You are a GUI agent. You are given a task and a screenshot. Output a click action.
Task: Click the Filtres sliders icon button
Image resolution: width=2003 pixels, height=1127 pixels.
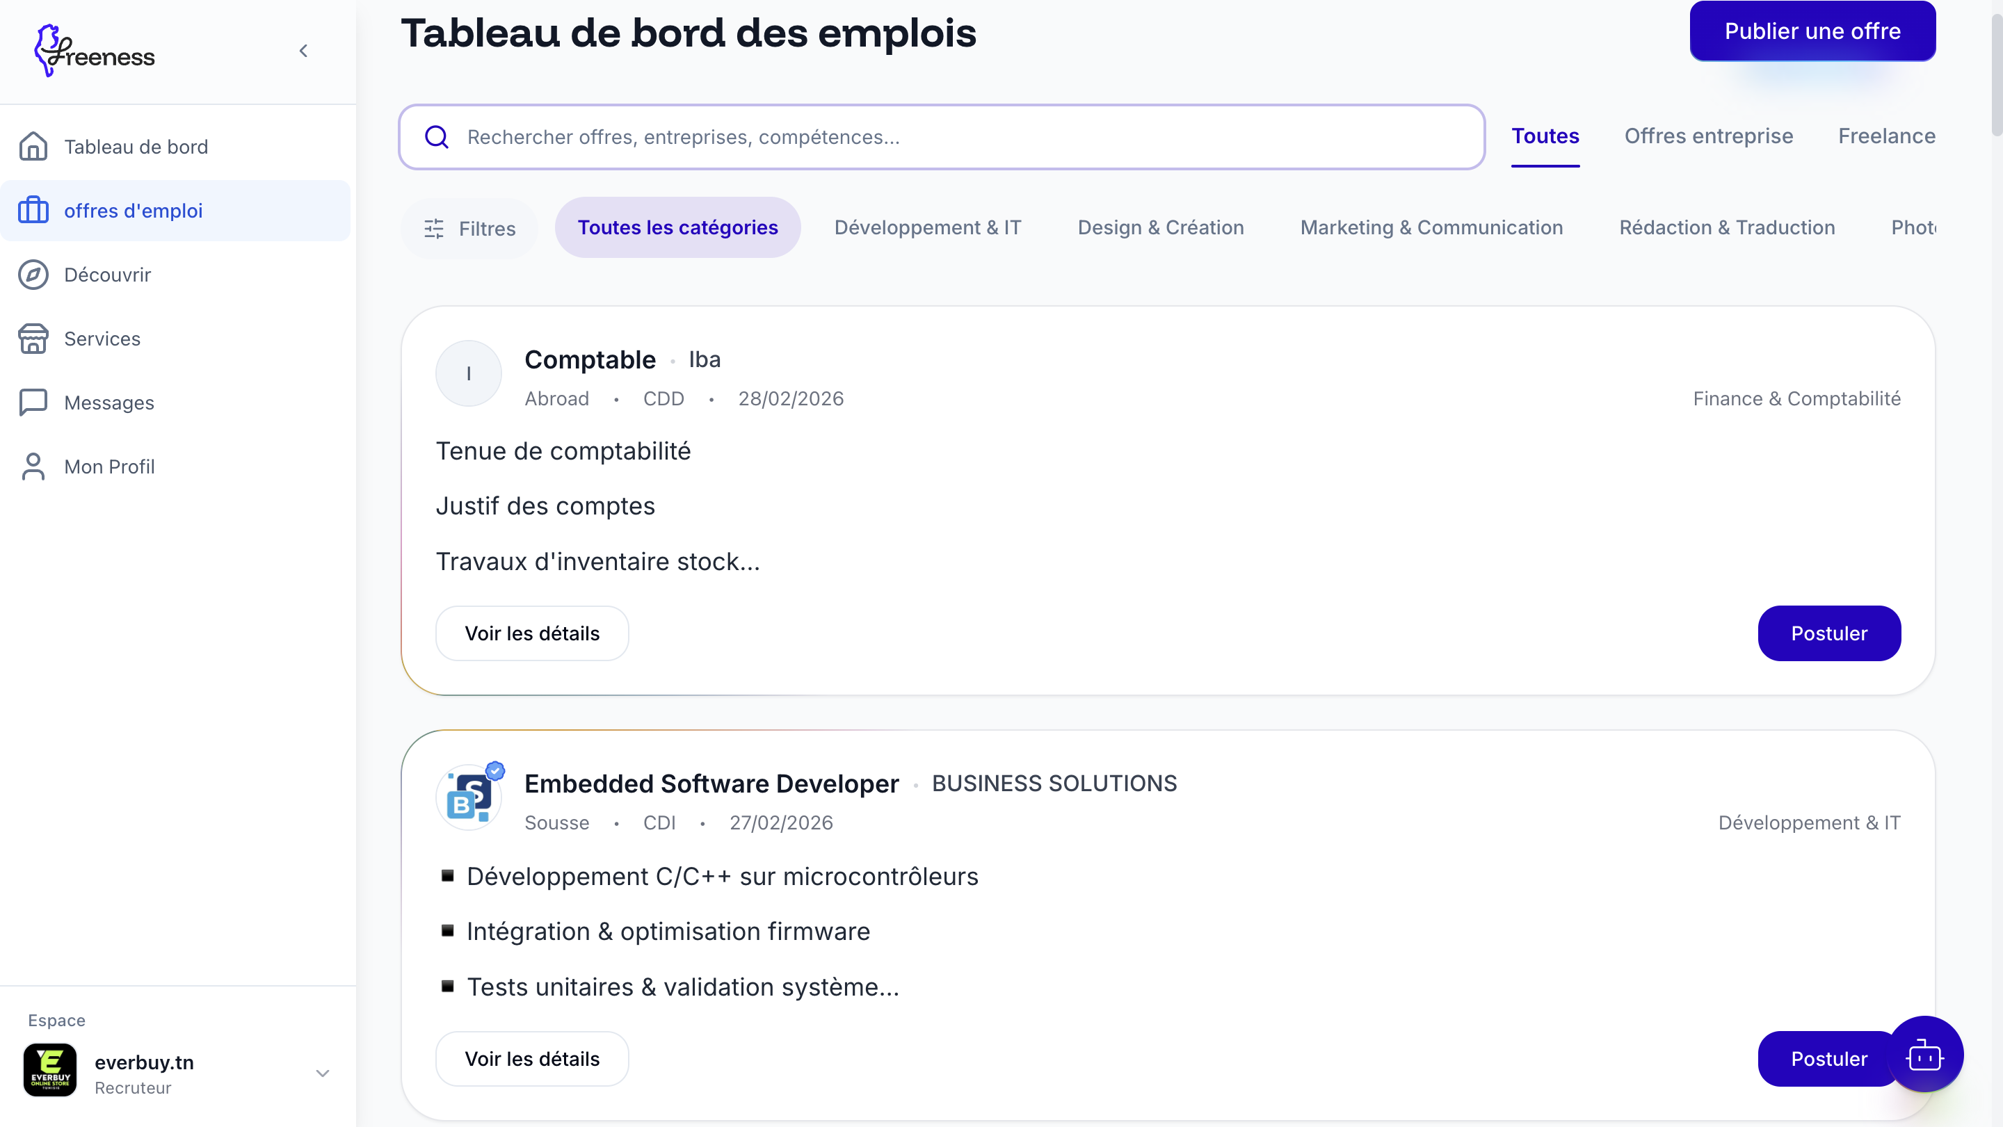coord(469,229)
